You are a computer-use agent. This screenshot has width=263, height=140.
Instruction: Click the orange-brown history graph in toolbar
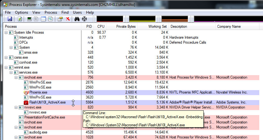point(175,19)
